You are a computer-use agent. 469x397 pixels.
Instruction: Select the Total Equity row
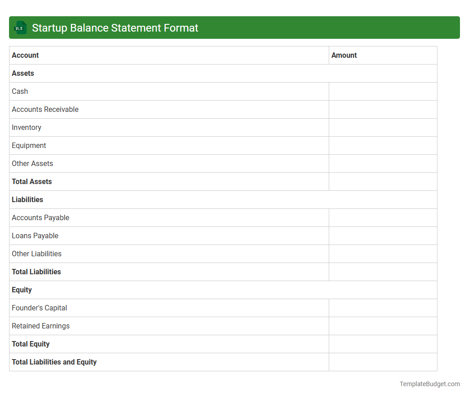31,344
